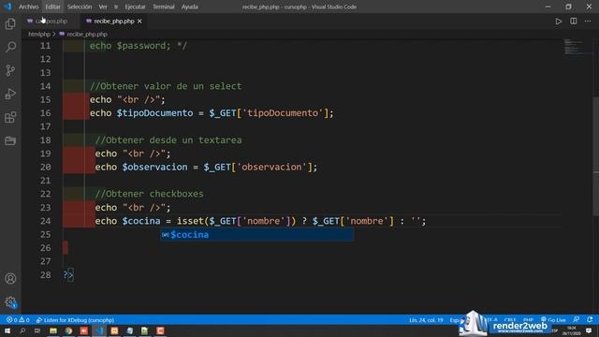Open the taskbar clock and date

(x=571, y=330)
